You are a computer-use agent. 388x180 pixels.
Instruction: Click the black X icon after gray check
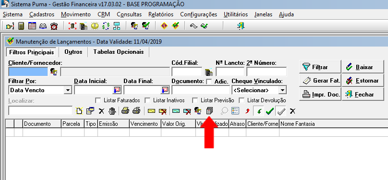292,111
